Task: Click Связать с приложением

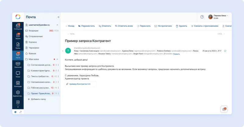Action: coord(205,26)
